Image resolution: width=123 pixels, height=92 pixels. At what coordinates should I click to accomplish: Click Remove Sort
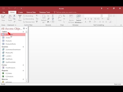pos(29,22)
